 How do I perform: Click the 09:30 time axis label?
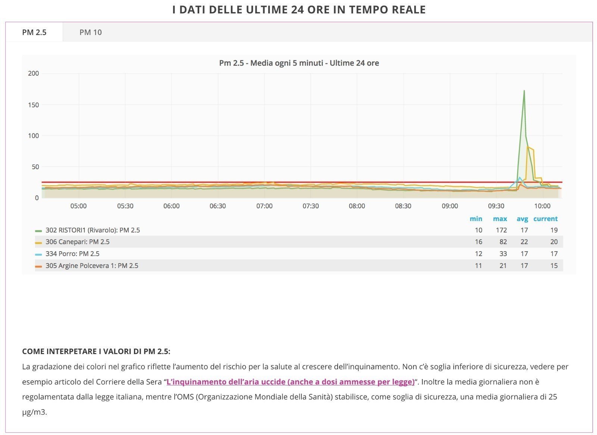[x=496, y=206]
